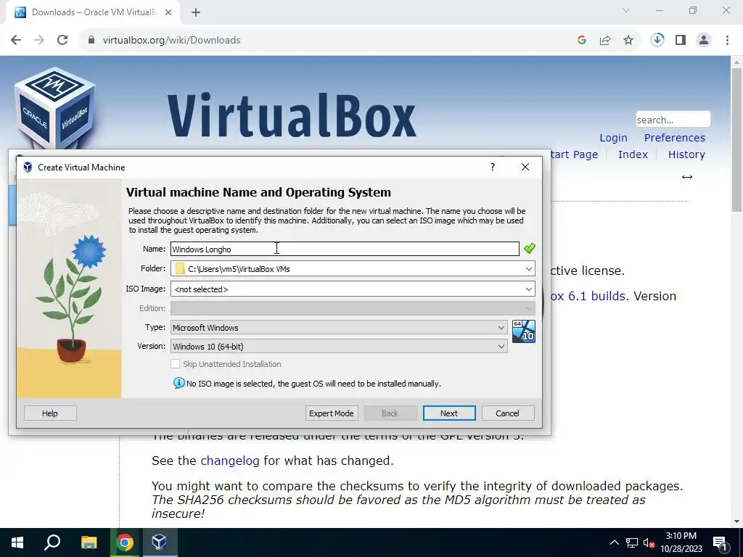The height and width of the screenshot is (557, 743).
Task: Click the yellow folder icon in Folder field
Action: coord(180,268)
